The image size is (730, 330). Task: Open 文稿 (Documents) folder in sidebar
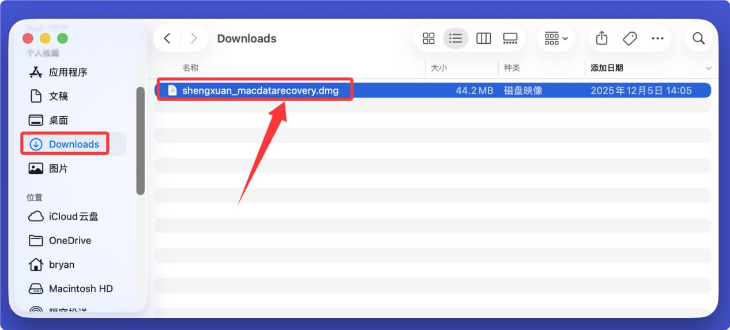pos(58,96)
